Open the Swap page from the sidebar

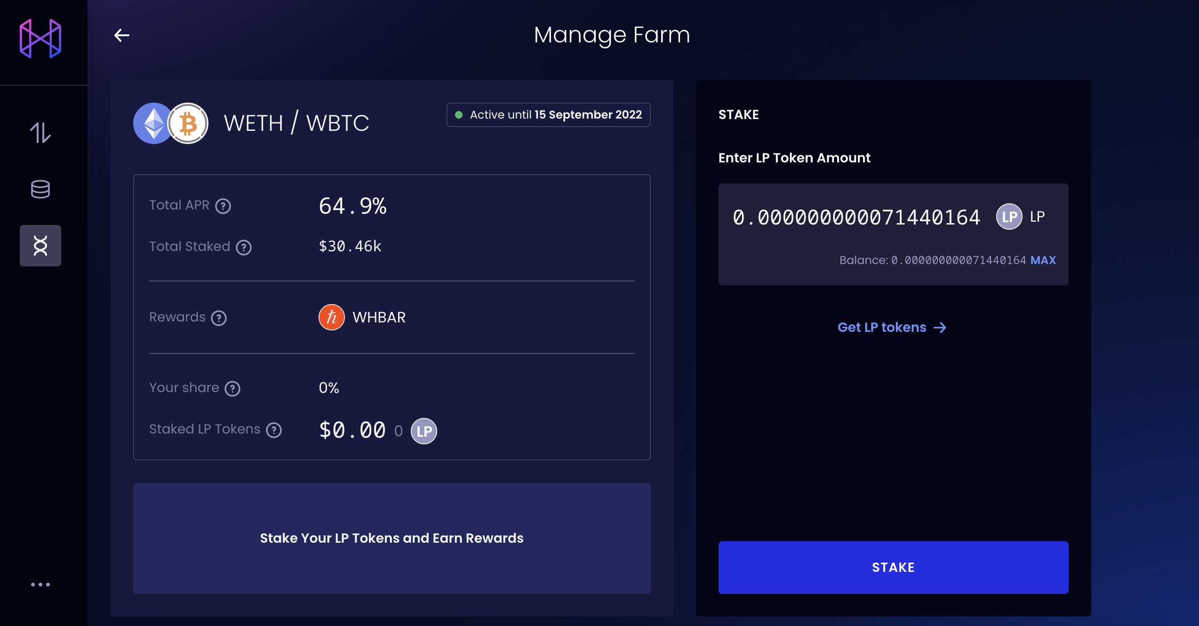tap(40, 133)
